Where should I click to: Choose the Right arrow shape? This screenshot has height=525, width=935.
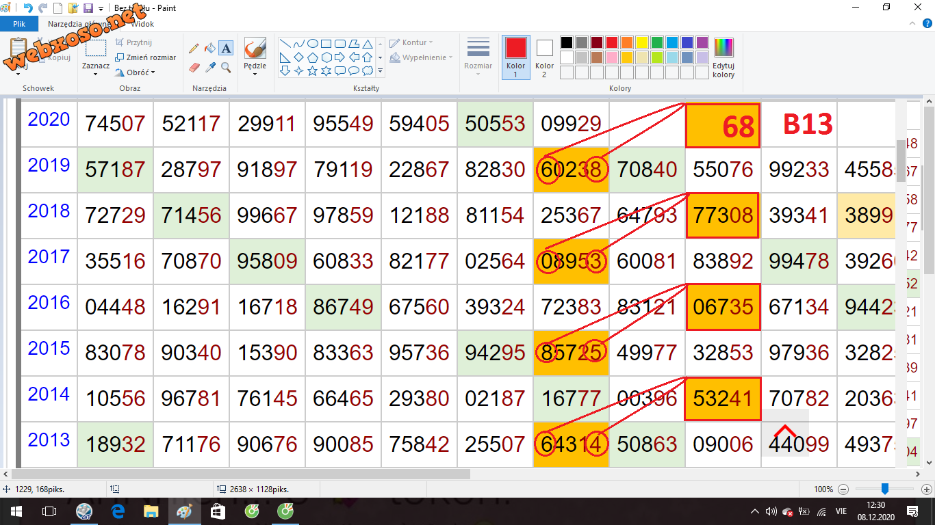pyautogui.click(x=340, y=57)
